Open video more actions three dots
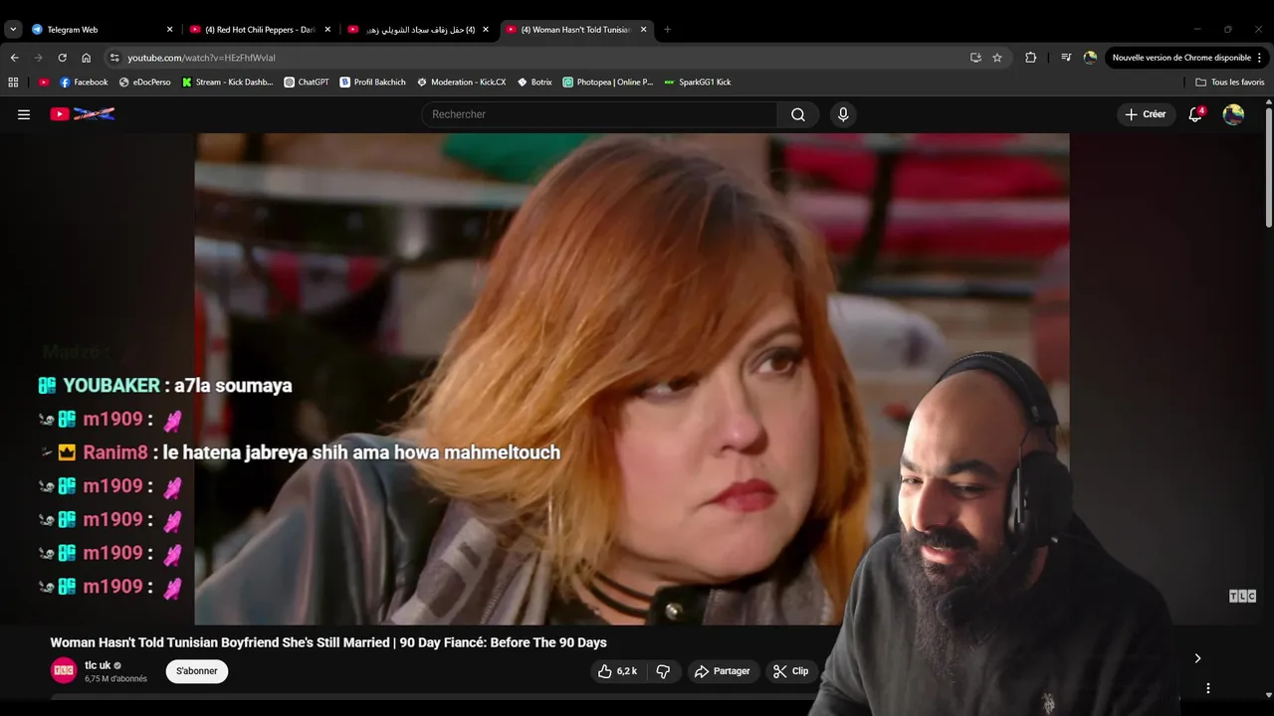Screen dimensions: 1274x716 pos(1207,688)
